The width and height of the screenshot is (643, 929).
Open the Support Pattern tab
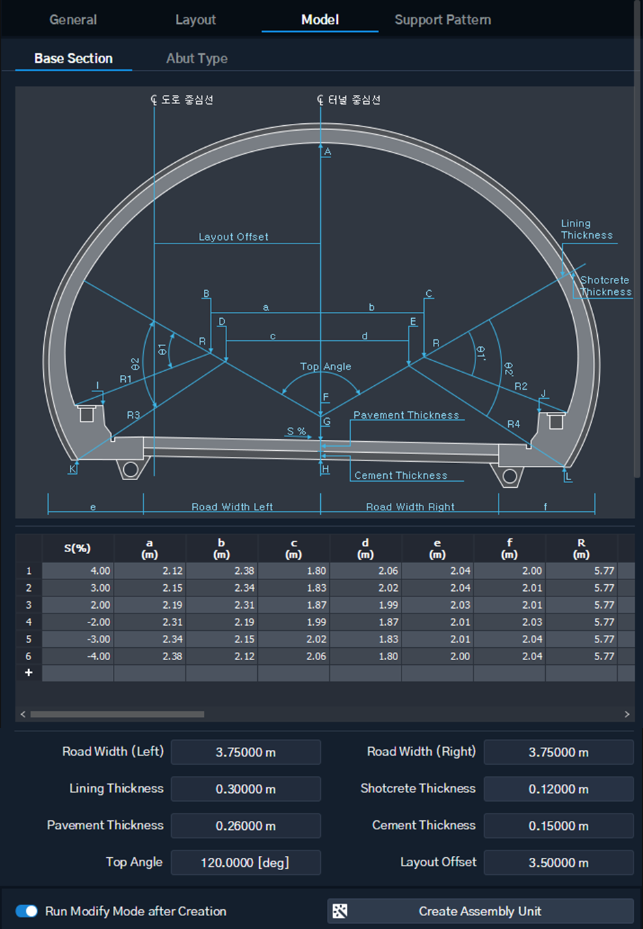tap(443, 20)
